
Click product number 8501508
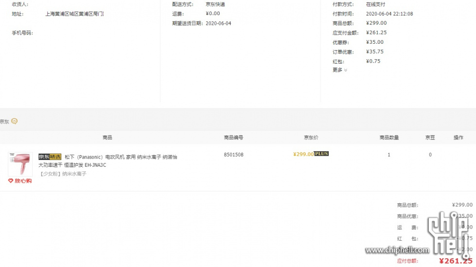[234, 155]
